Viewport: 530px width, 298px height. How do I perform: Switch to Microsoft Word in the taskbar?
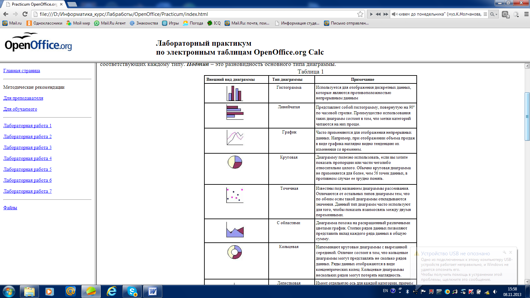point(153,291)
